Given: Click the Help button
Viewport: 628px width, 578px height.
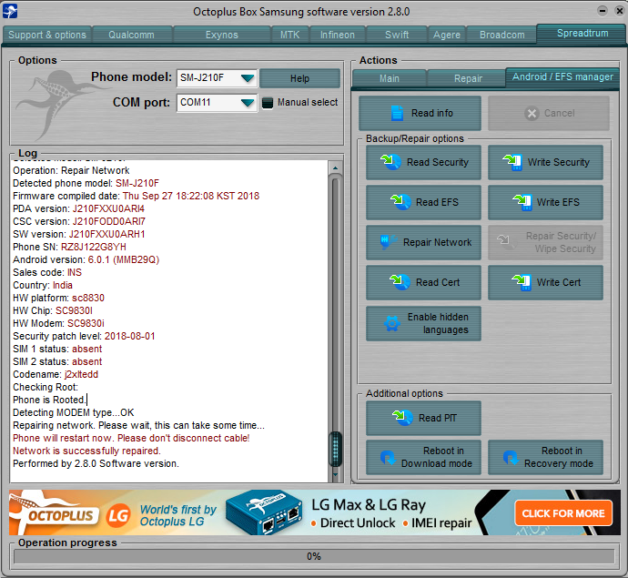Looking at the screenshot, I should [299, 78].
